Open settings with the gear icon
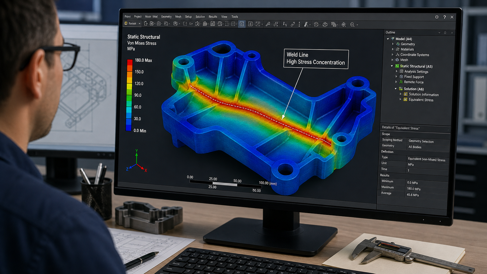 pos(437,17)
